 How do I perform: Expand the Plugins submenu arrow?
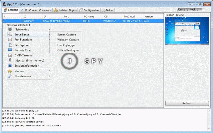point(49,71)
